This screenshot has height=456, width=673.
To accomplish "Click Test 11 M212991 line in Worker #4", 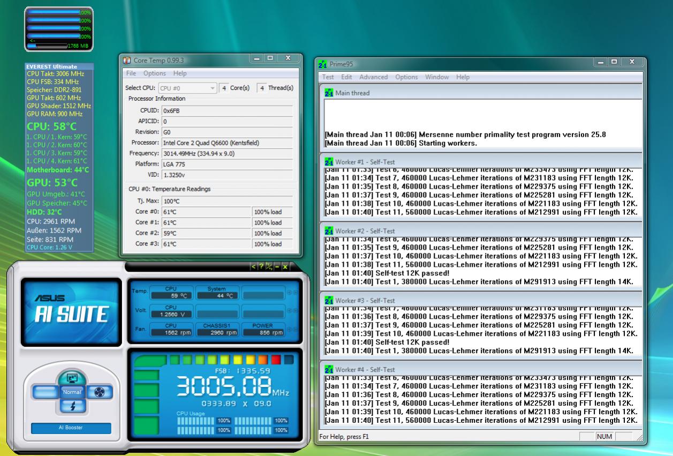I will 481,420.
